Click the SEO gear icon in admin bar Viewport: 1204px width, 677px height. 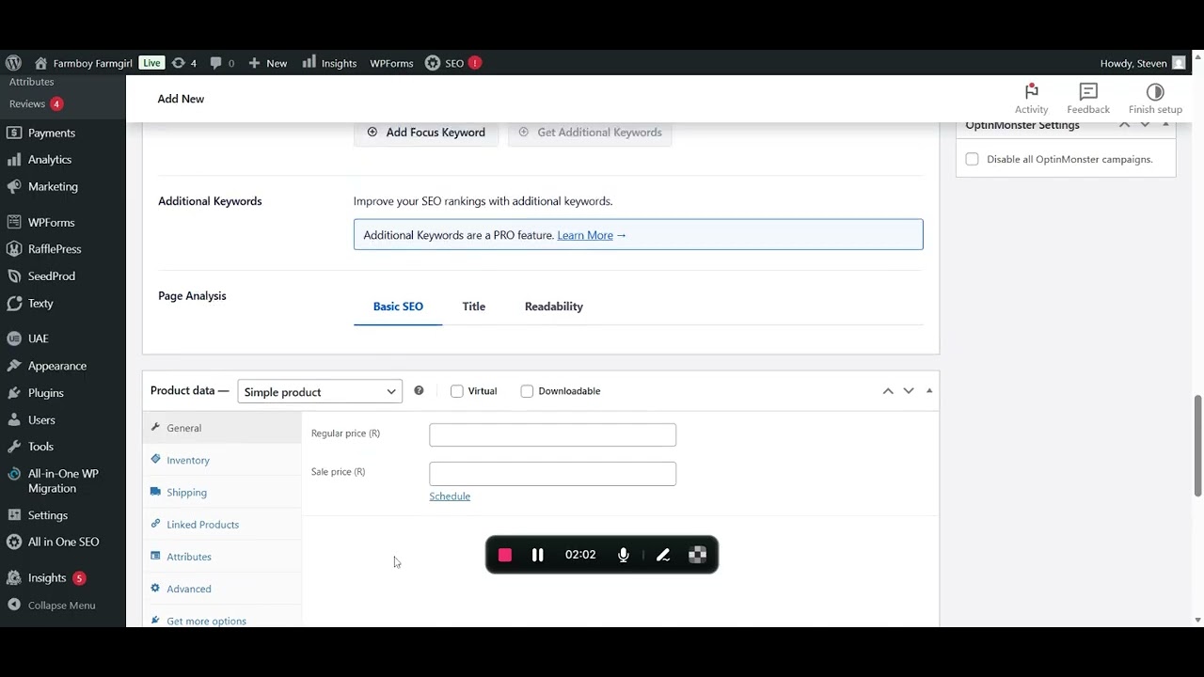(x=433, y=63)
